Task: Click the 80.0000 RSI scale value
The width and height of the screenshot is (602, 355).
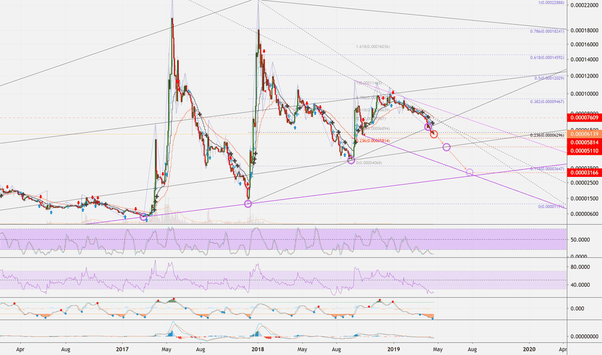Action: pyautogui.click(x=580, y=267)
